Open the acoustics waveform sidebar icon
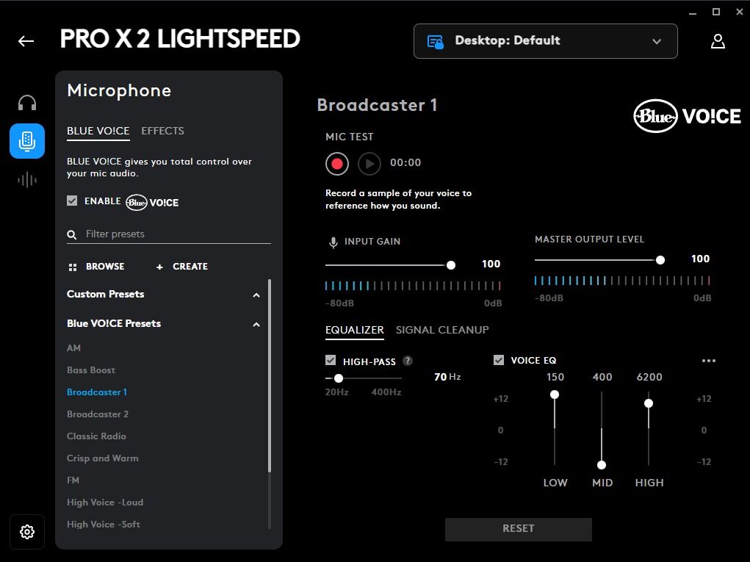Screen dimensions: 750x562 27,180
